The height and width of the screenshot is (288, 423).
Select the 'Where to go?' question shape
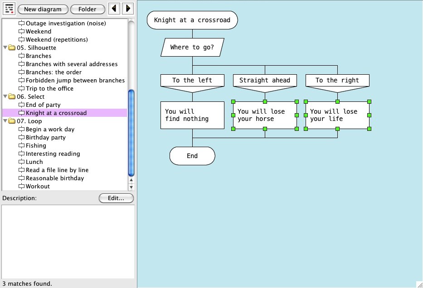(192, 48)
